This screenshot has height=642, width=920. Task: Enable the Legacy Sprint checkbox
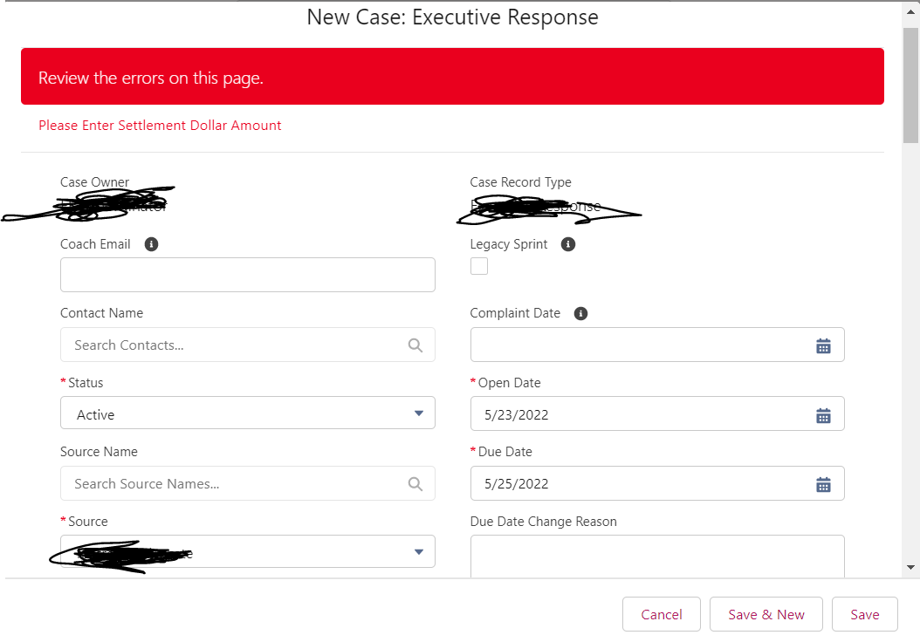[x=479, y=267]
